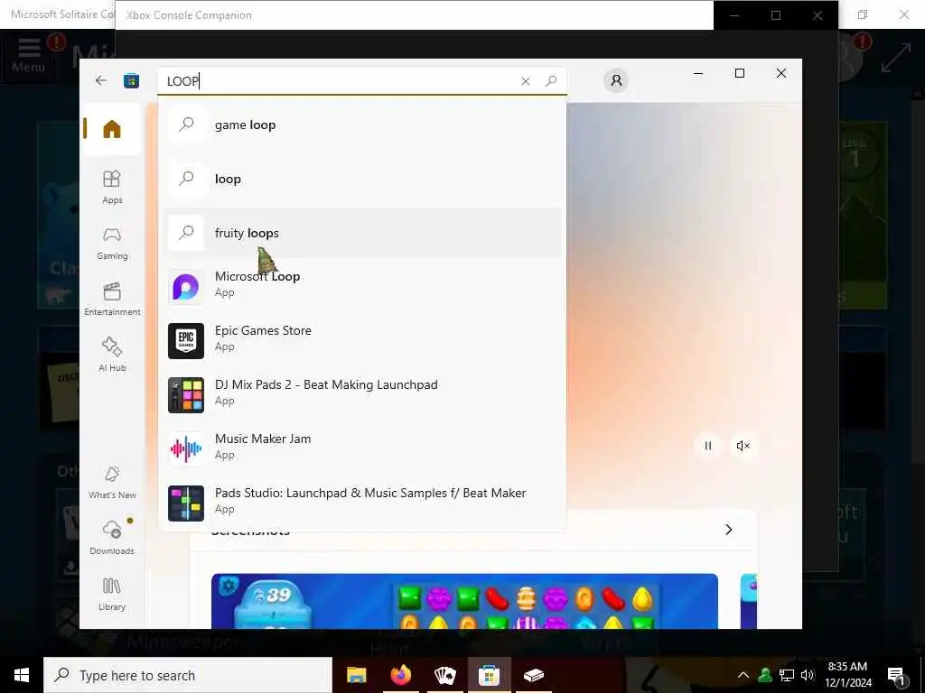Switch to Solitaire in taskbar
This screenshot has height=693, width=925.
[x=444, y=675]
